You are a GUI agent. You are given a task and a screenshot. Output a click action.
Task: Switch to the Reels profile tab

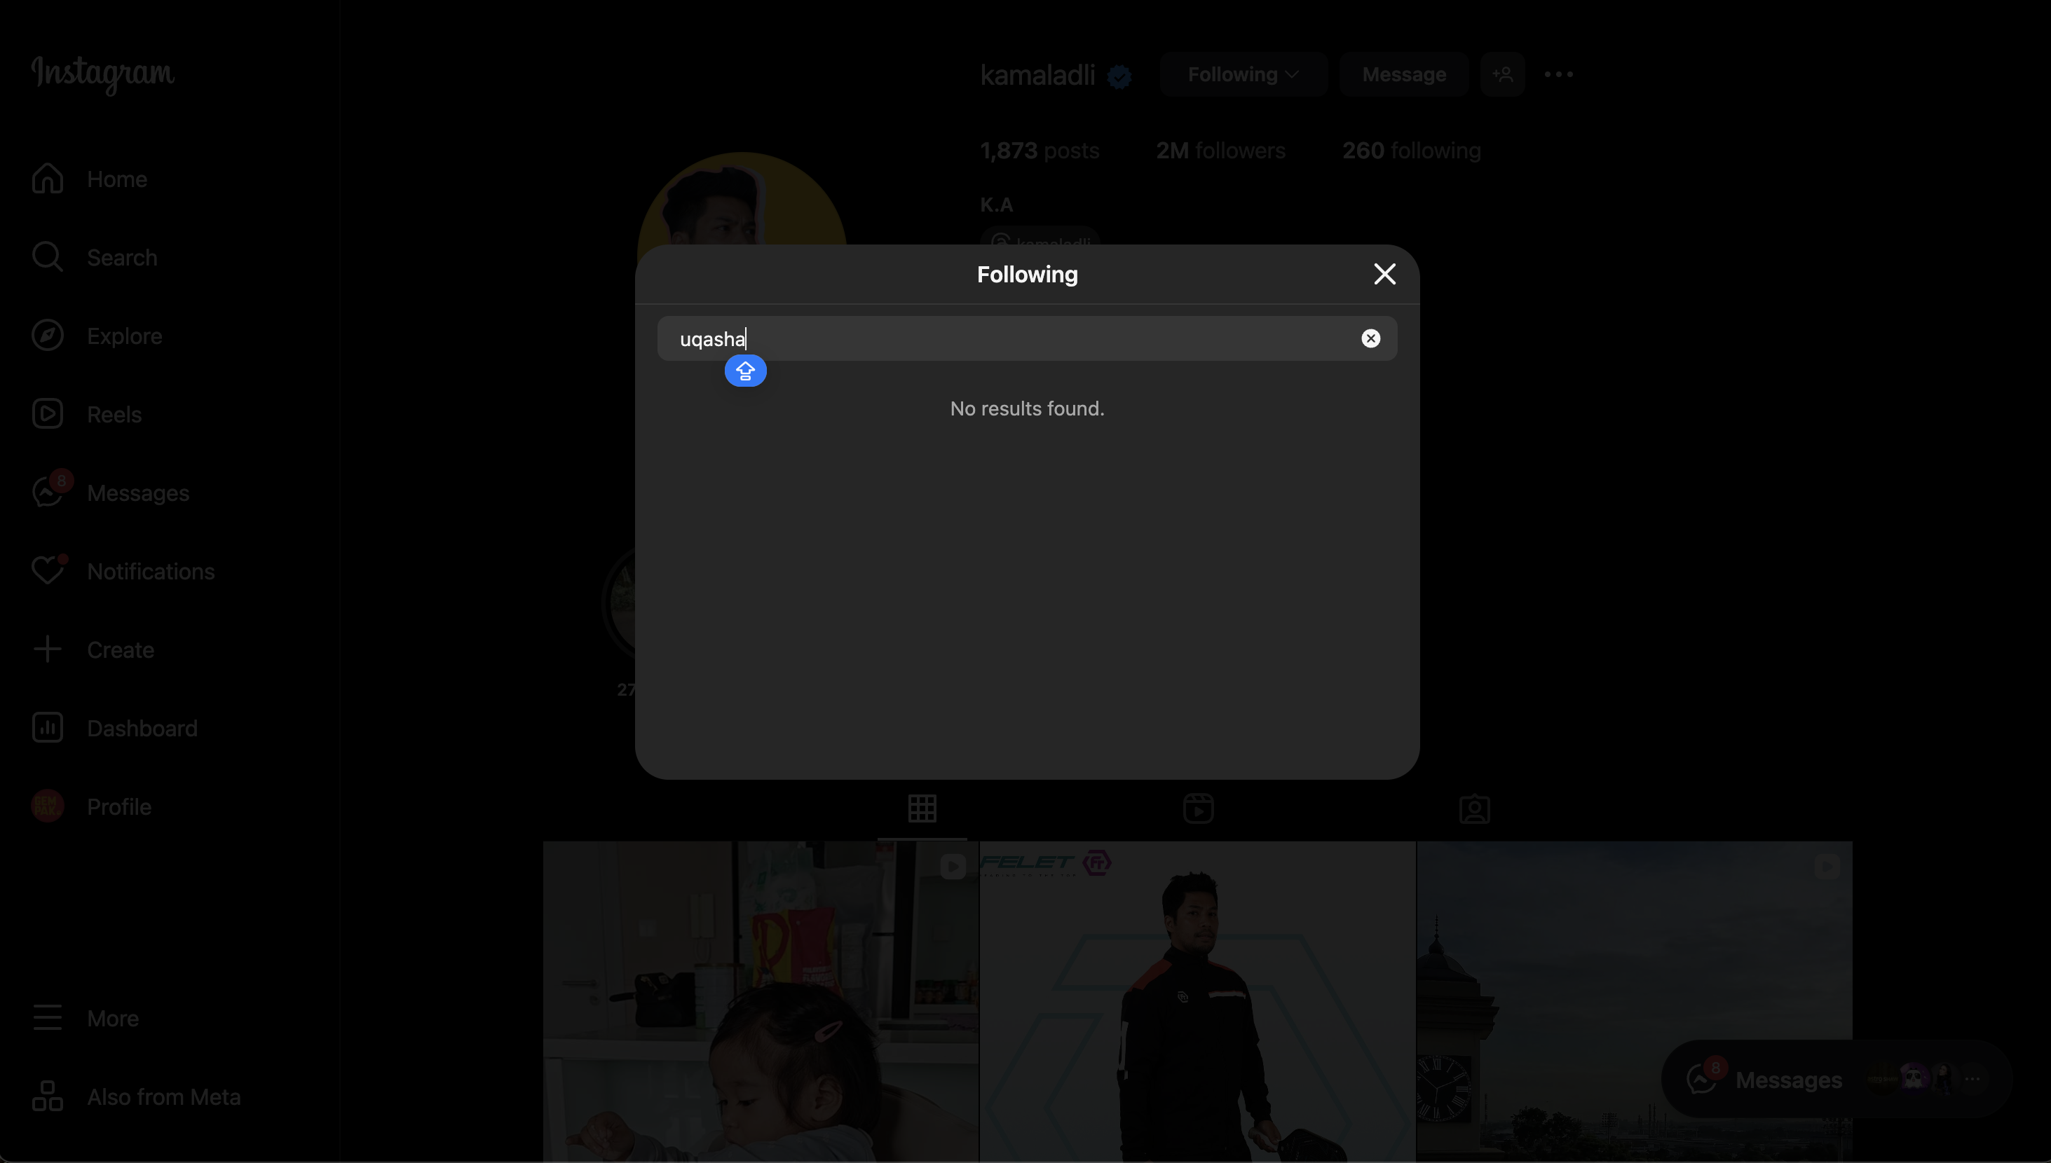[1198, 809]
